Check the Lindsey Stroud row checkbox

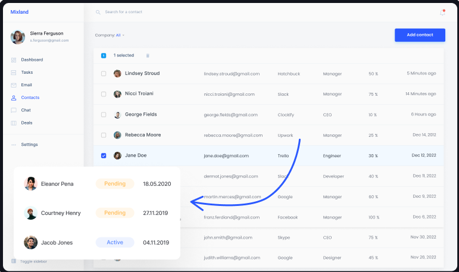click(x=104, y=74)
